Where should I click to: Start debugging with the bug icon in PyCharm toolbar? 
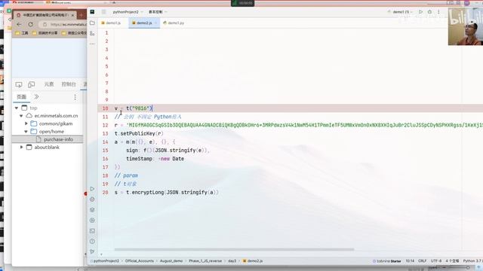click(429, 12)
